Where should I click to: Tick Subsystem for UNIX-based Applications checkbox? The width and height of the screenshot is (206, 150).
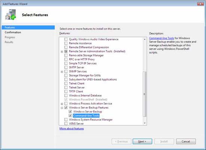point(66,79)
